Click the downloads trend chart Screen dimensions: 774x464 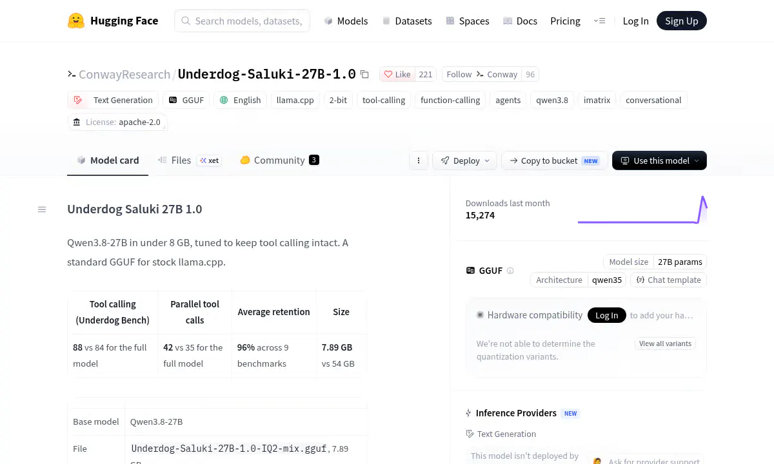tap(642, 209)
